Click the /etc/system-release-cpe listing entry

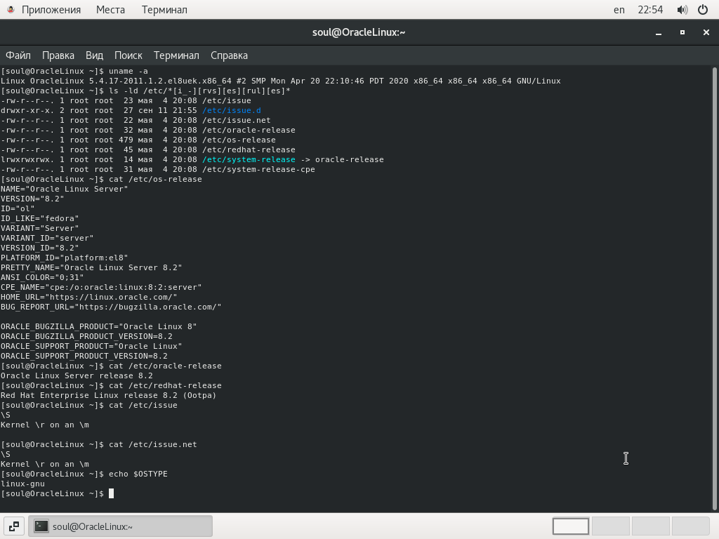coord(258,170)
